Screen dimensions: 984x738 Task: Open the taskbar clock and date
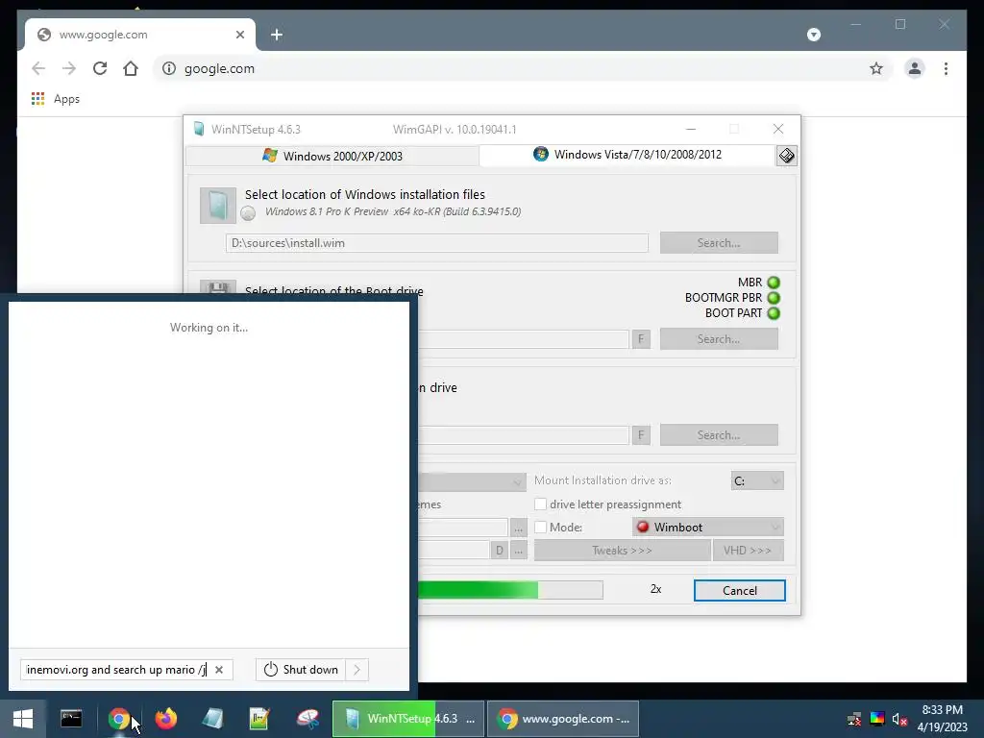click(x=942, y=719)
